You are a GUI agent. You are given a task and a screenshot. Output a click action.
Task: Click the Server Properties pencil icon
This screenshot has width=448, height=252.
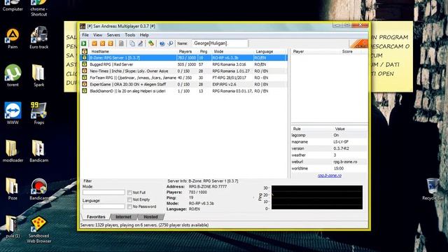pos(140,43)
